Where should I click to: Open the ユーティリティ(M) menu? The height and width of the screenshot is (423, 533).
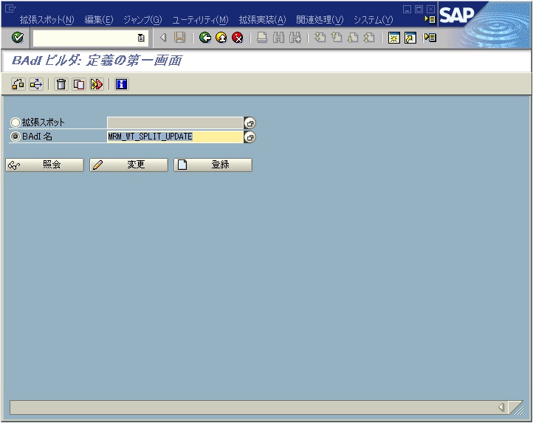pos(200,20)
